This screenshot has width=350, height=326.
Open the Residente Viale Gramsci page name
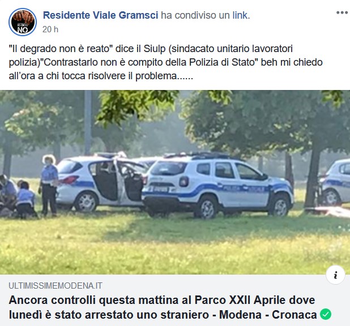[100, 15]
